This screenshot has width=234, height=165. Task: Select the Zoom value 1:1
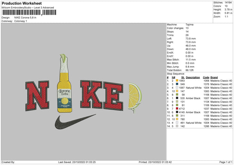point(226,16)
